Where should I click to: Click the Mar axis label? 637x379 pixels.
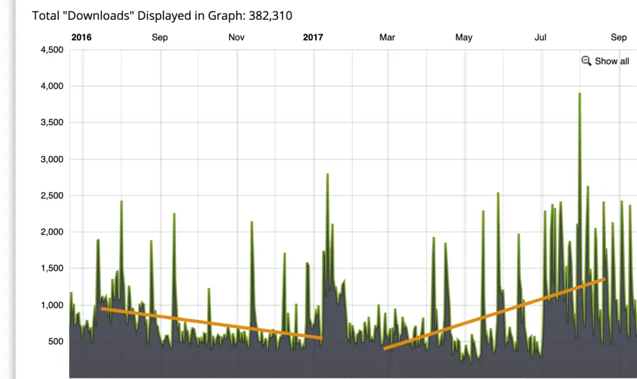387,37
